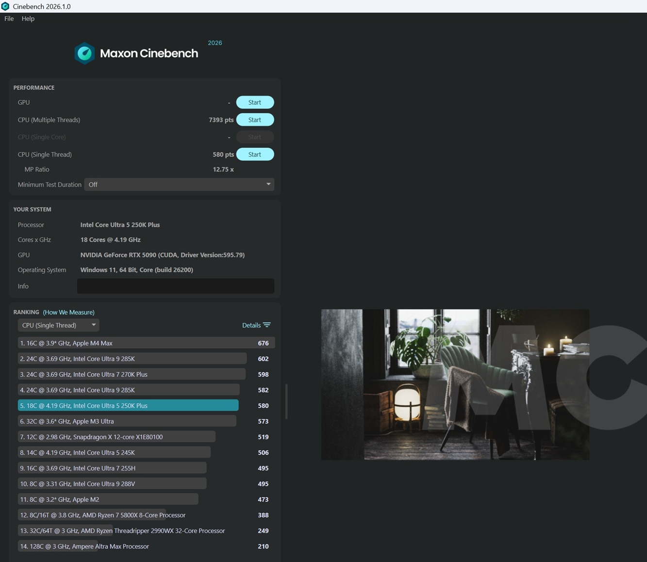The height and width of the screenshot is (562, 647).
Task: Open the Help menu
Action: click(x=28, y=18)
